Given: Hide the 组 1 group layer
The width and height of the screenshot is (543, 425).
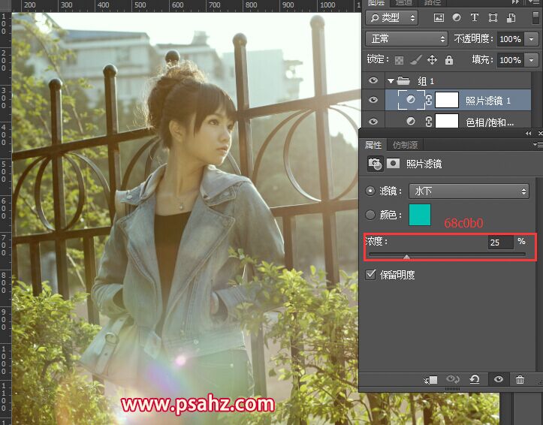Looking at the screenshot, I should pyautogui.click(x=373, y=80).
